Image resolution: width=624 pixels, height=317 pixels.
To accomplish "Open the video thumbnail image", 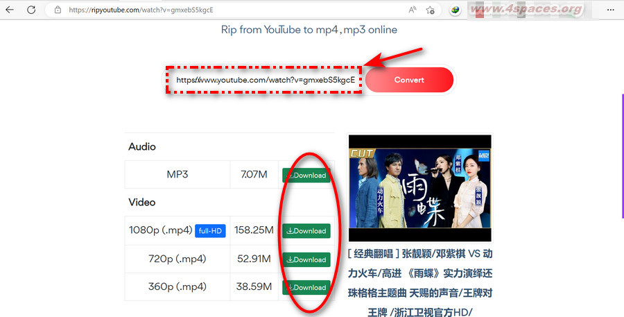I will tap(419, 187).
